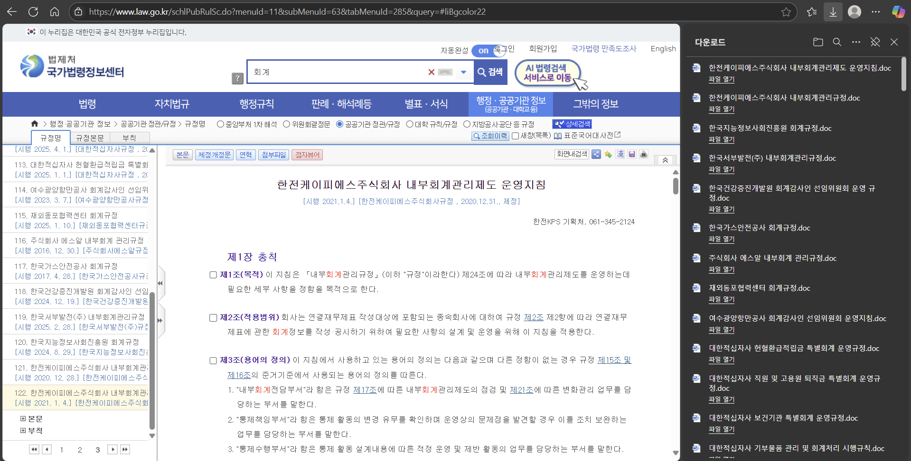Toggle the Hanja (漢) conversion icon
This screenshot has width=911, height=461.
tap(620, 154)
